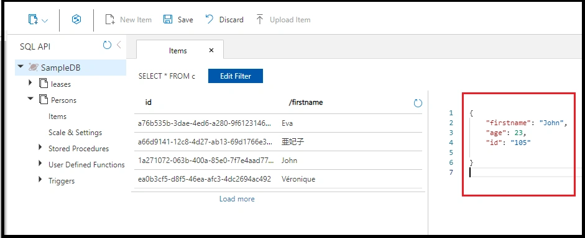This screenshot has width=585, height=238.
Task: Collapse the Persons container
Action: pos(30,99)
